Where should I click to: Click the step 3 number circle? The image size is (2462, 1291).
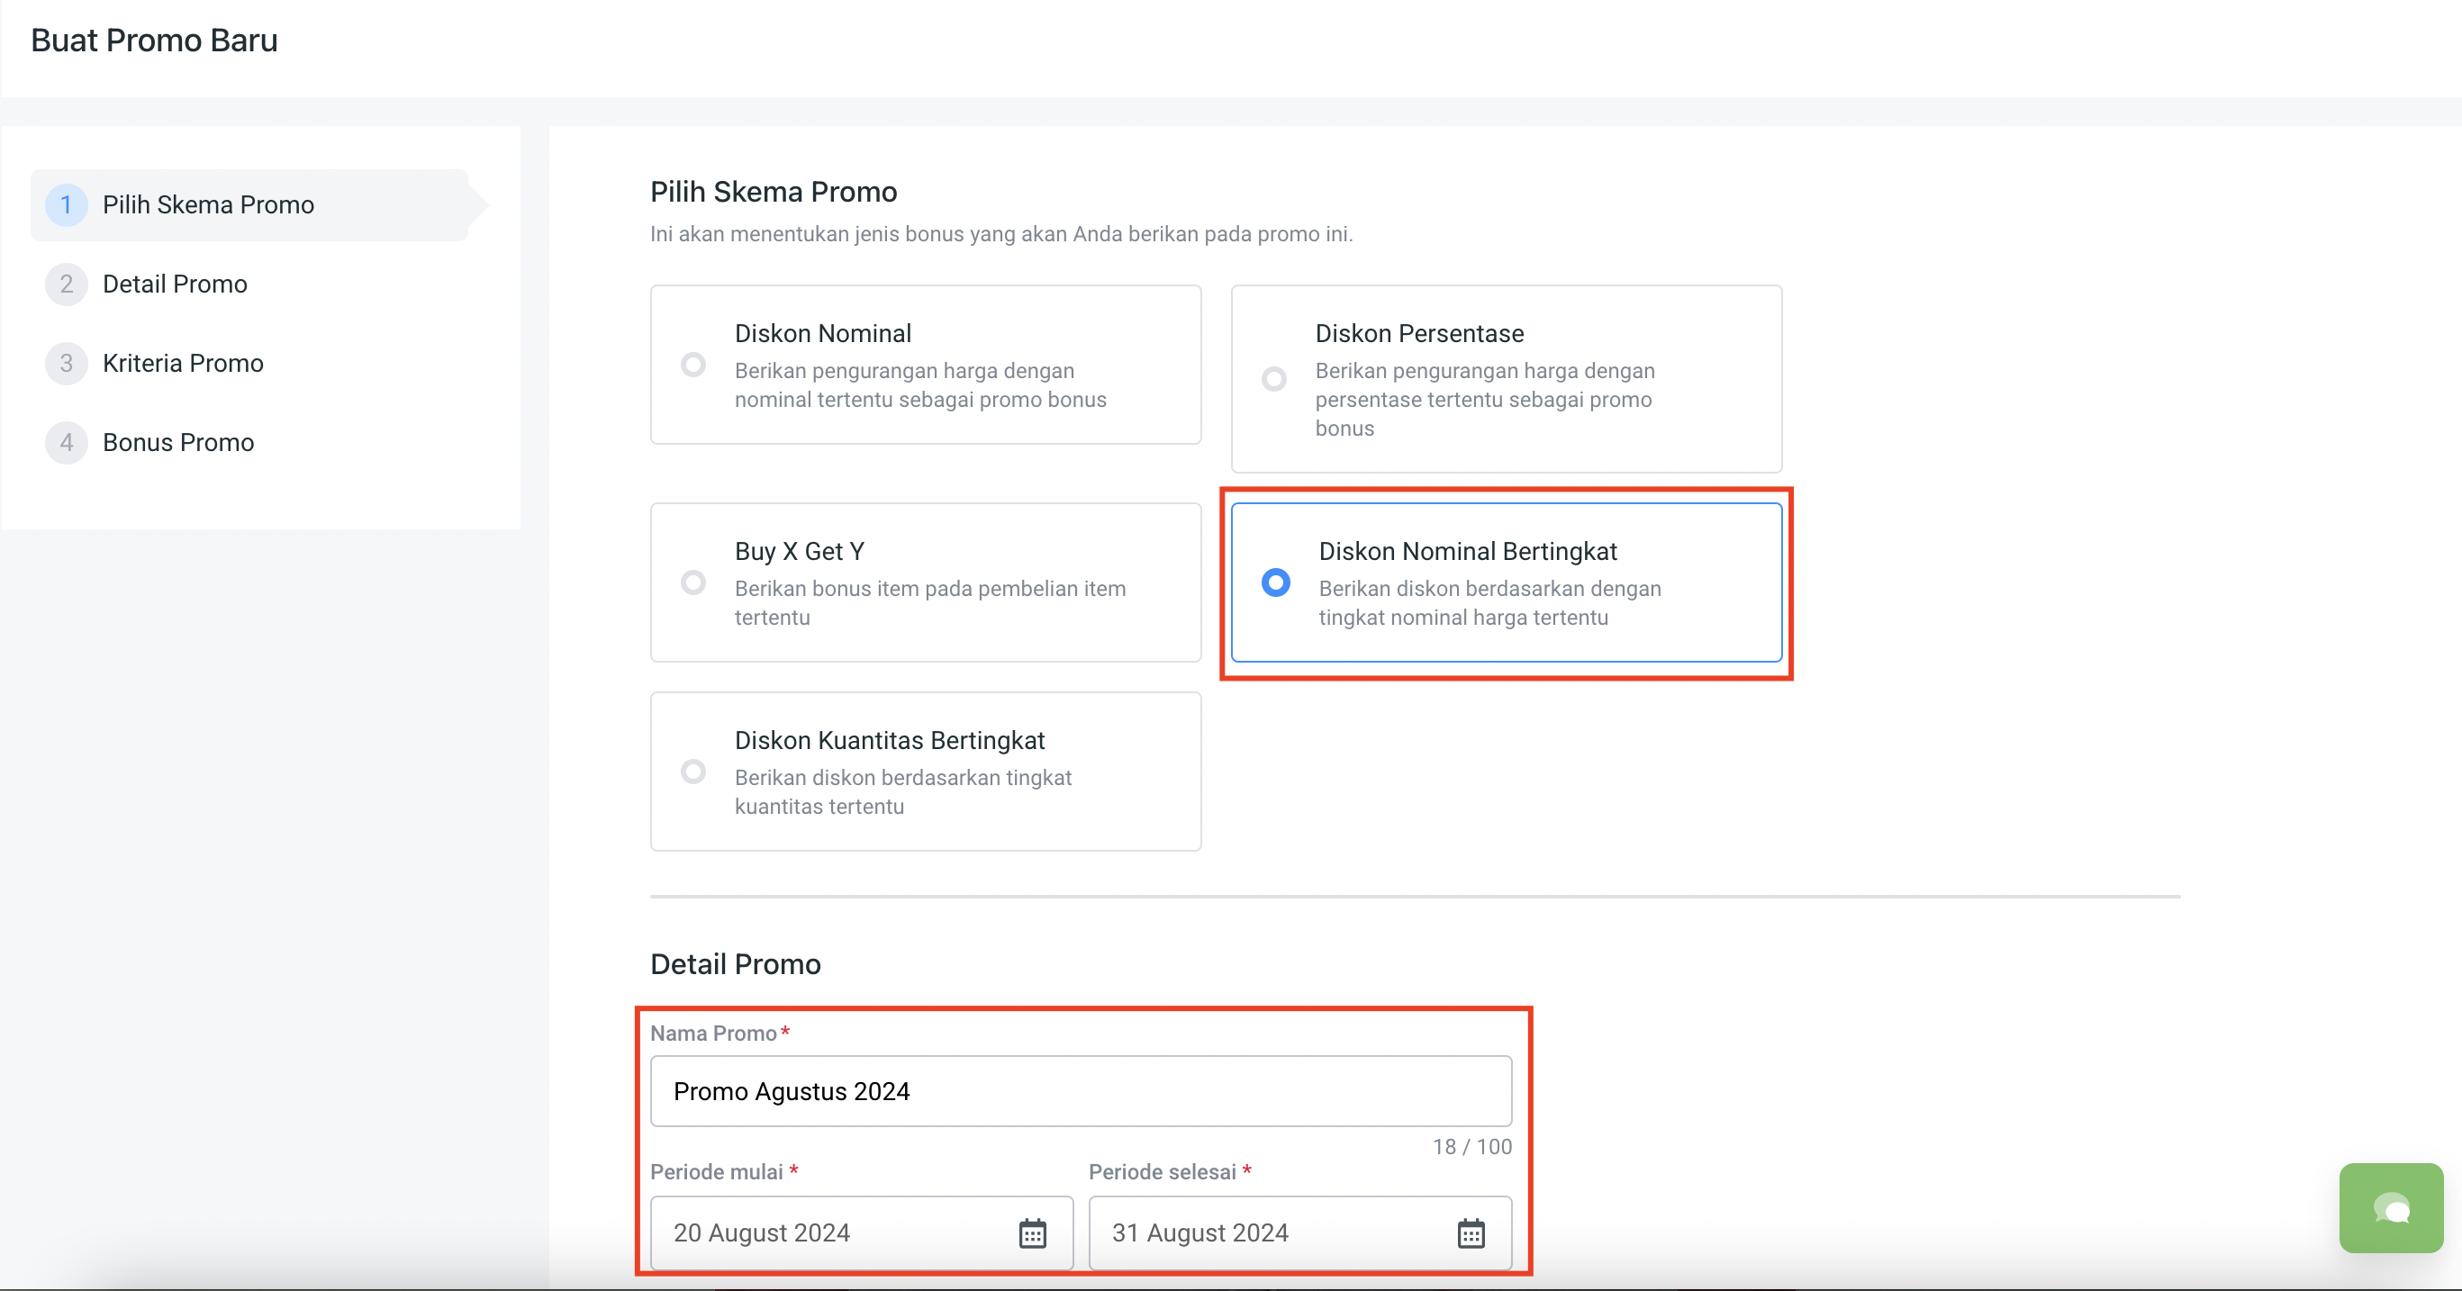click(x=66, y=363)
